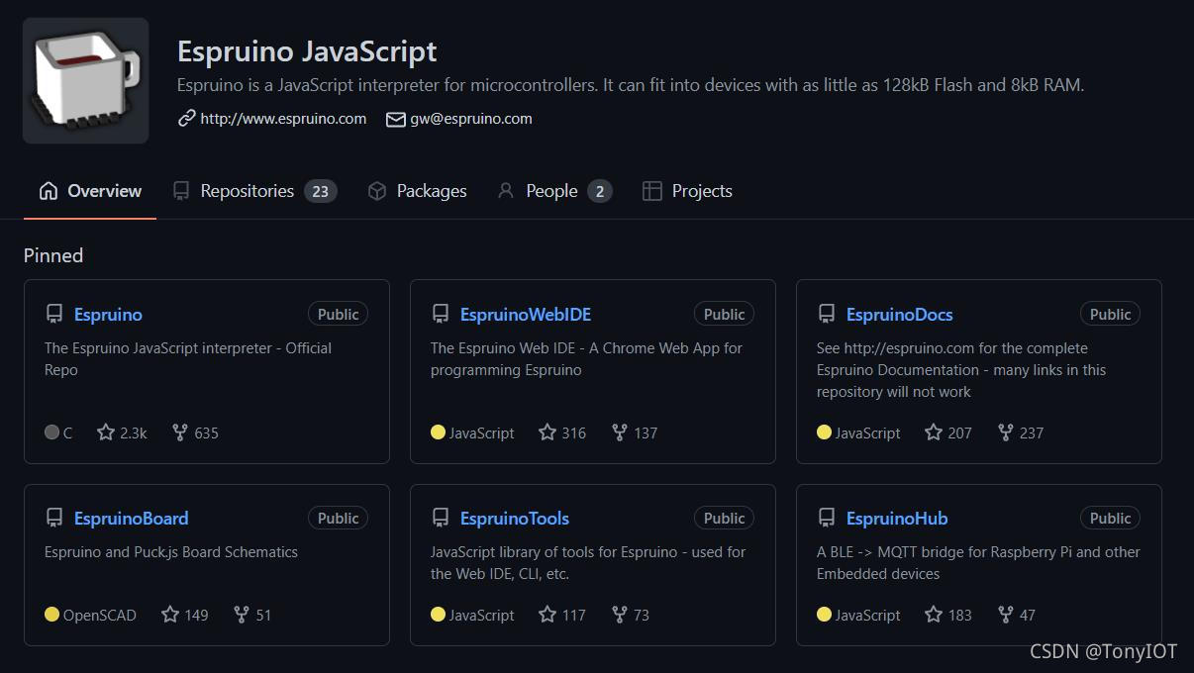Screen dimensions: 1194x673
Task: Click the Espruino JavaScript organization title
Action: click(x=307, y=51)
